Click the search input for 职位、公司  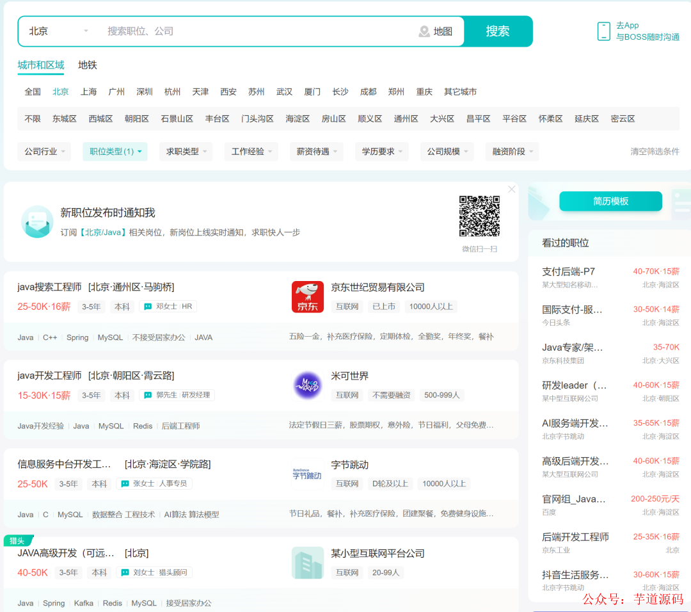(x=260, y=31)
